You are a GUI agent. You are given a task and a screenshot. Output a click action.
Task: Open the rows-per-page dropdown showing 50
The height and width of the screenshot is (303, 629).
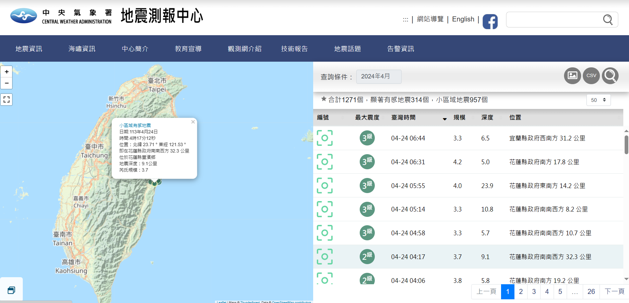click(598, 100)
